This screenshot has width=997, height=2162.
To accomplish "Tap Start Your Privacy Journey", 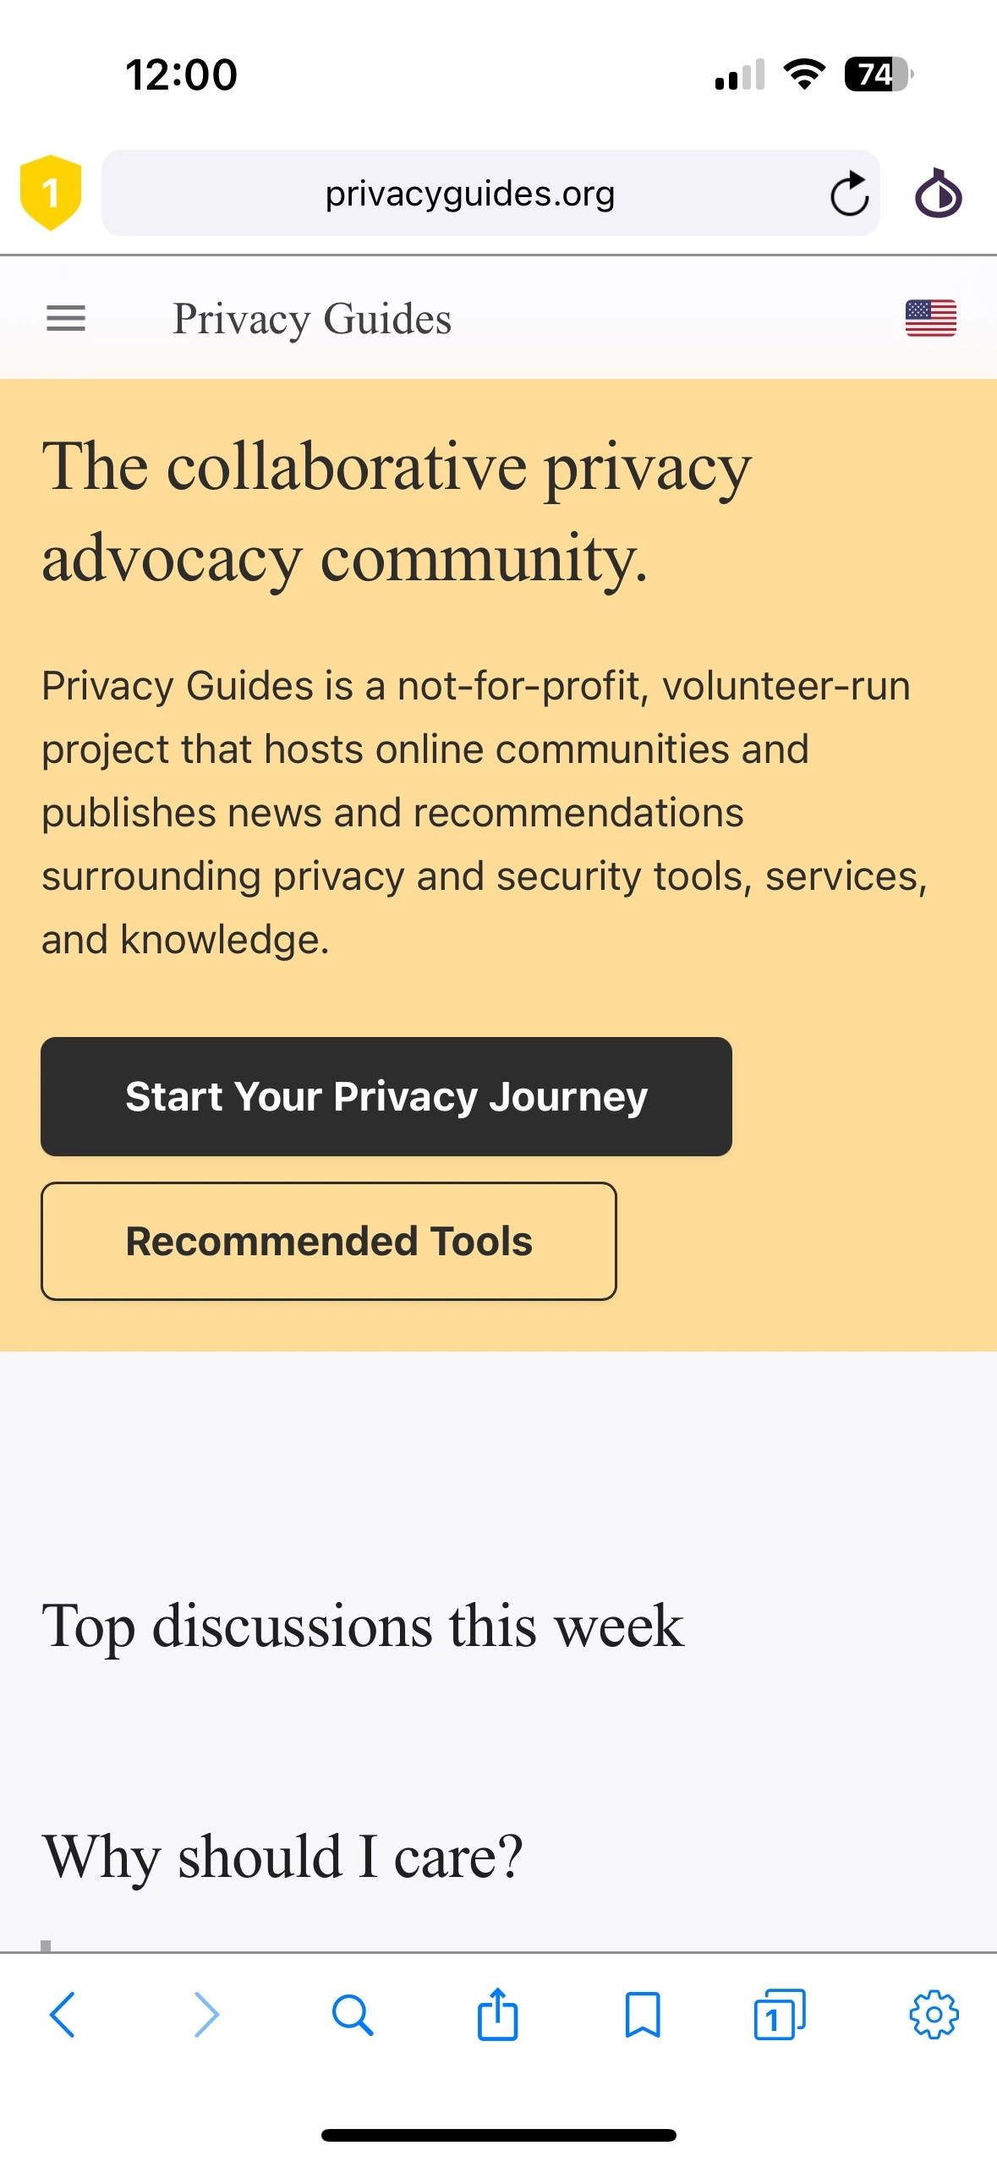I will [x=386, y=1096].
